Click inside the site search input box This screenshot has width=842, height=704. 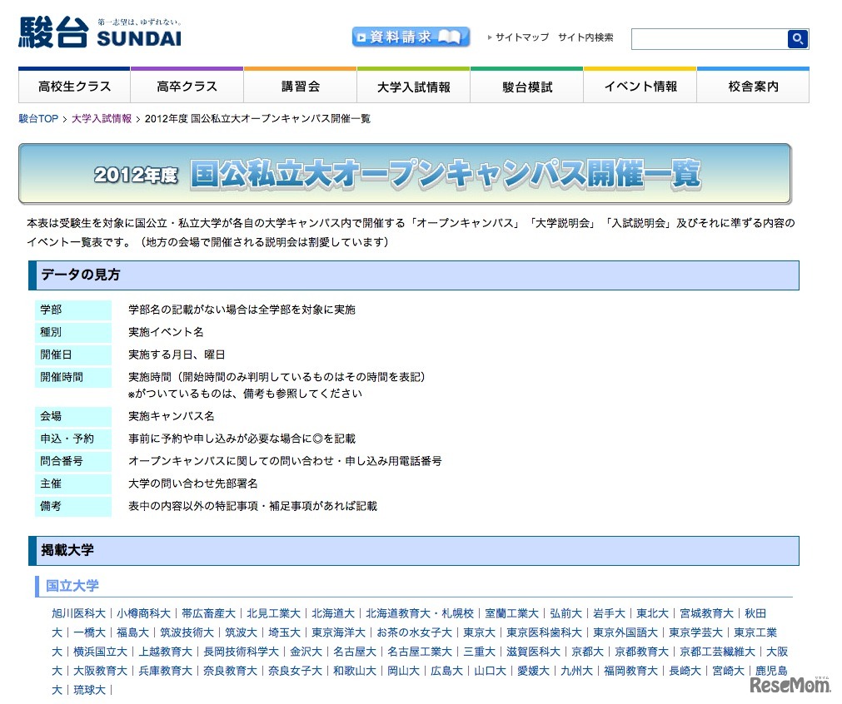coord(712,38)
